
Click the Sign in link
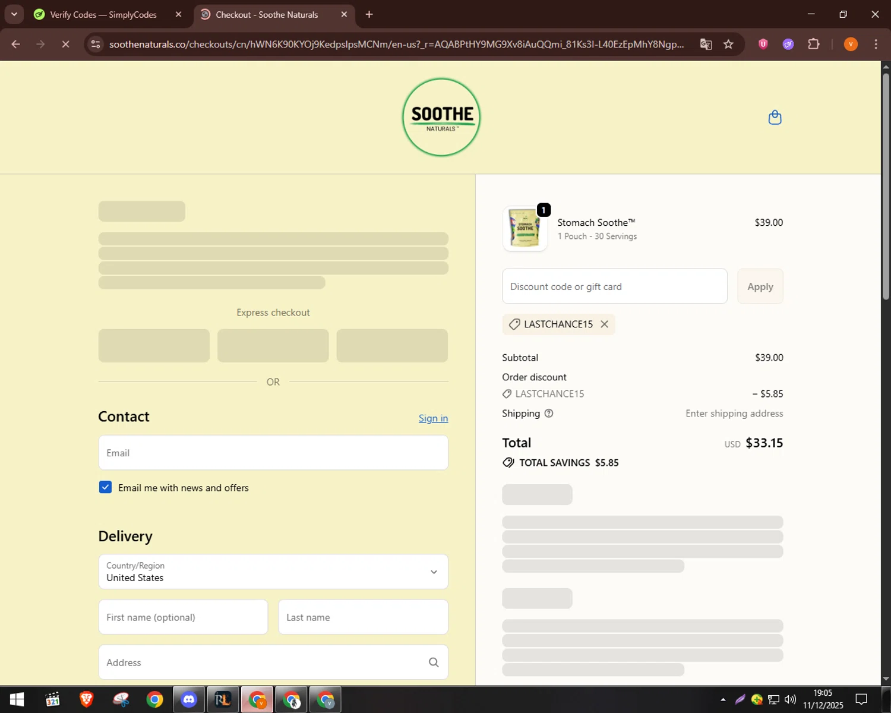[x=433, y=418]
